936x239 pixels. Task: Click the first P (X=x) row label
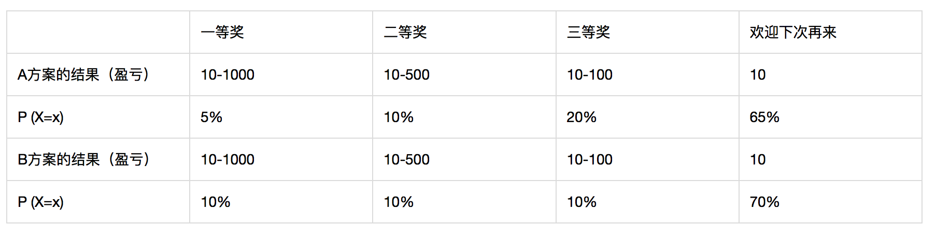coord(41,117)
